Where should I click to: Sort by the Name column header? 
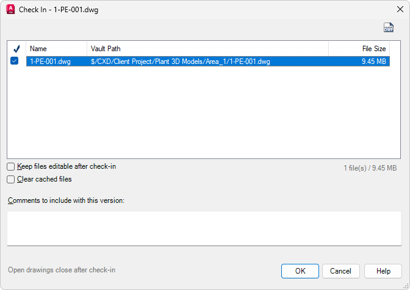click(56, 49)
